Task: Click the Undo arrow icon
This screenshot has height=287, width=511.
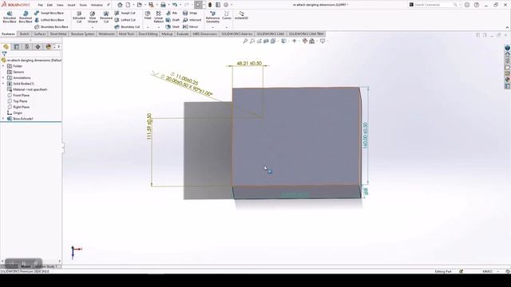Action: [175, 5]
